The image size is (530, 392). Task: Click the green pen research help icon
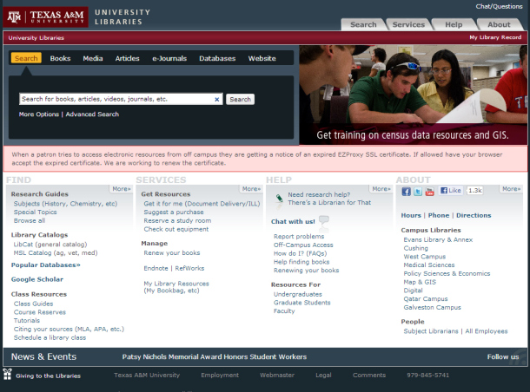[x=278, y=199]
